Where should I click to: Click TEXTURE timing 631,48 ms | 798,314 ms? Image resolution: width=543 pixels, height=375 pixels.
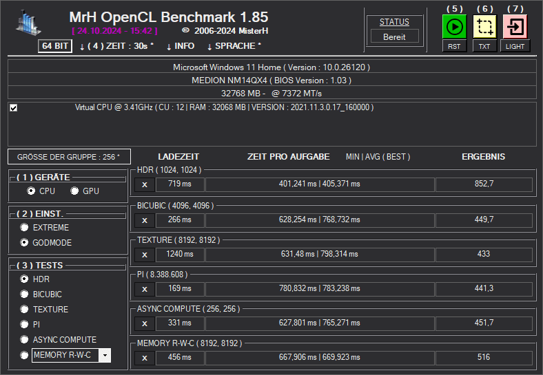320,255
